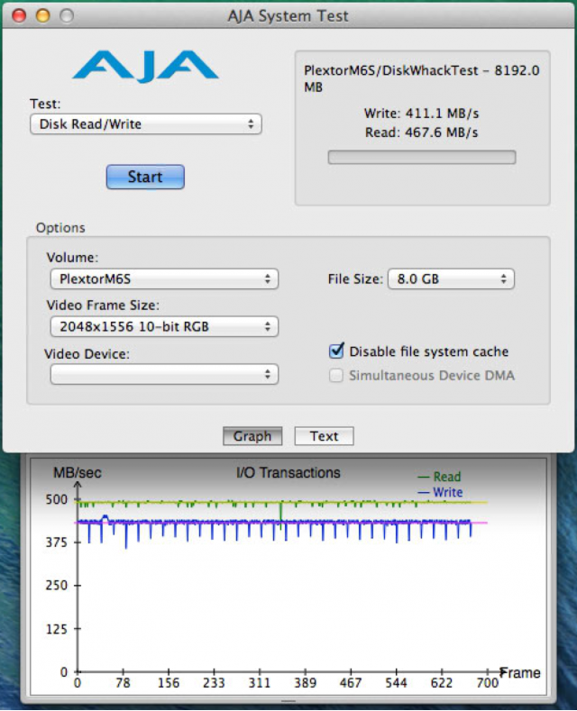The height and width of the screenshot is (711, 577).
Task: Click the 250 label on the MB/sec axis
Action: [56, 586]
